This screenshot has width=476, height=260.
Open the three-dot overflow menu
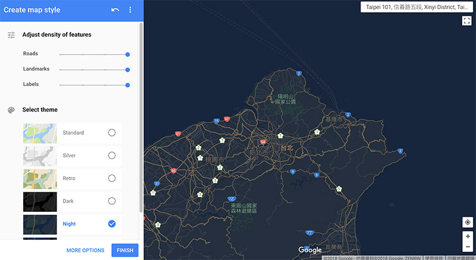click(130, 10)
